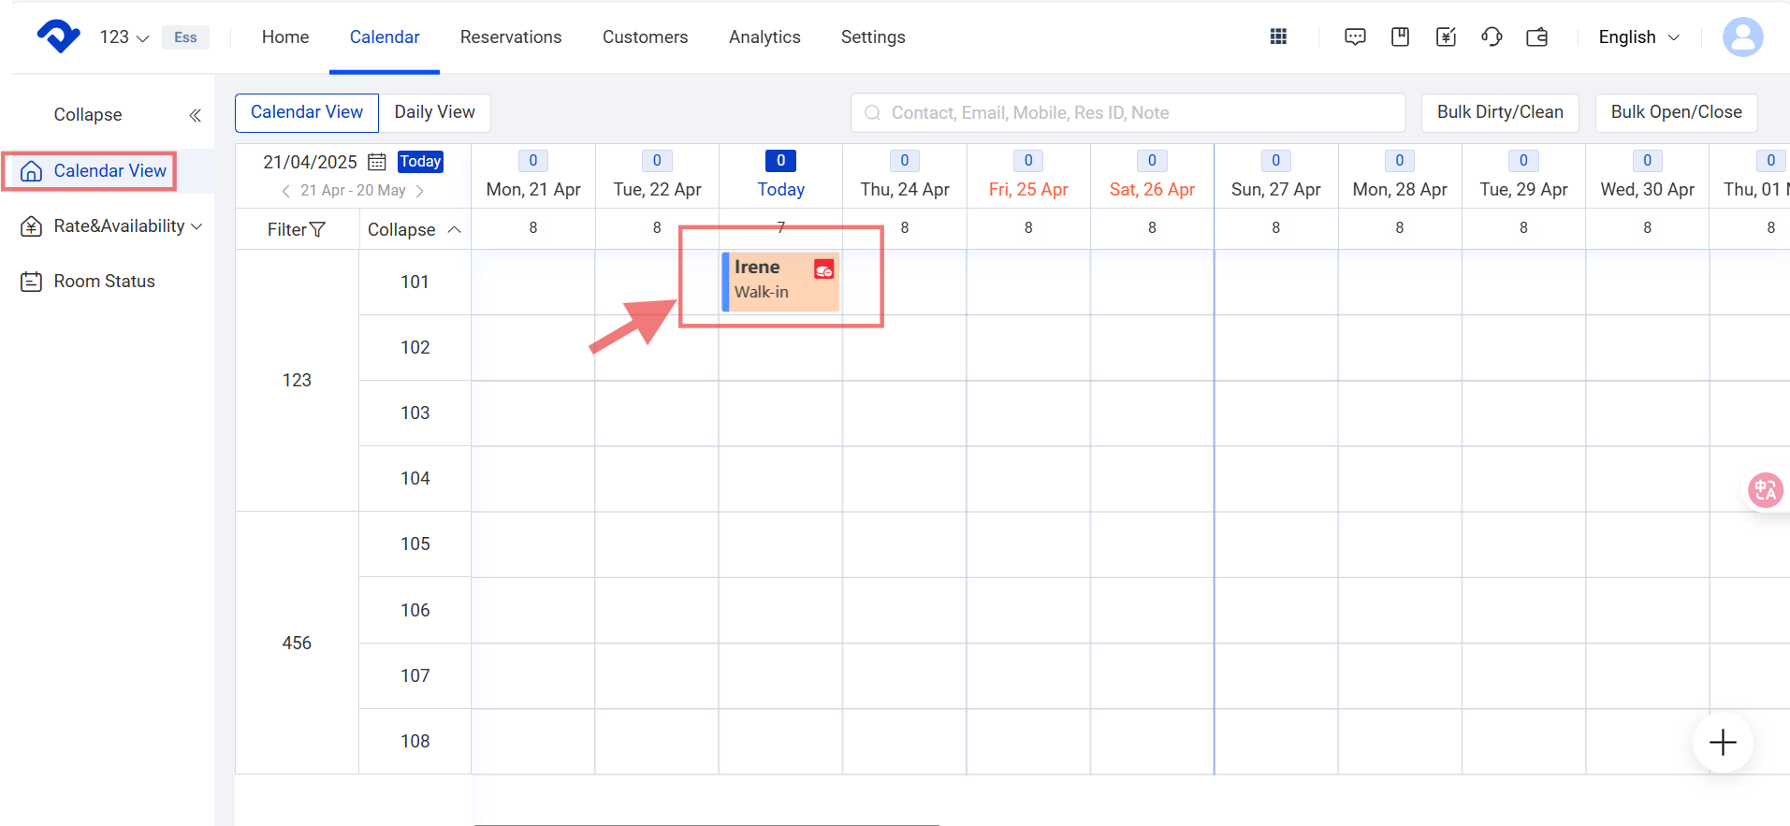The image size is (1790, 826).
Task: Click the reservation search input field
Action: point(1128,112)
